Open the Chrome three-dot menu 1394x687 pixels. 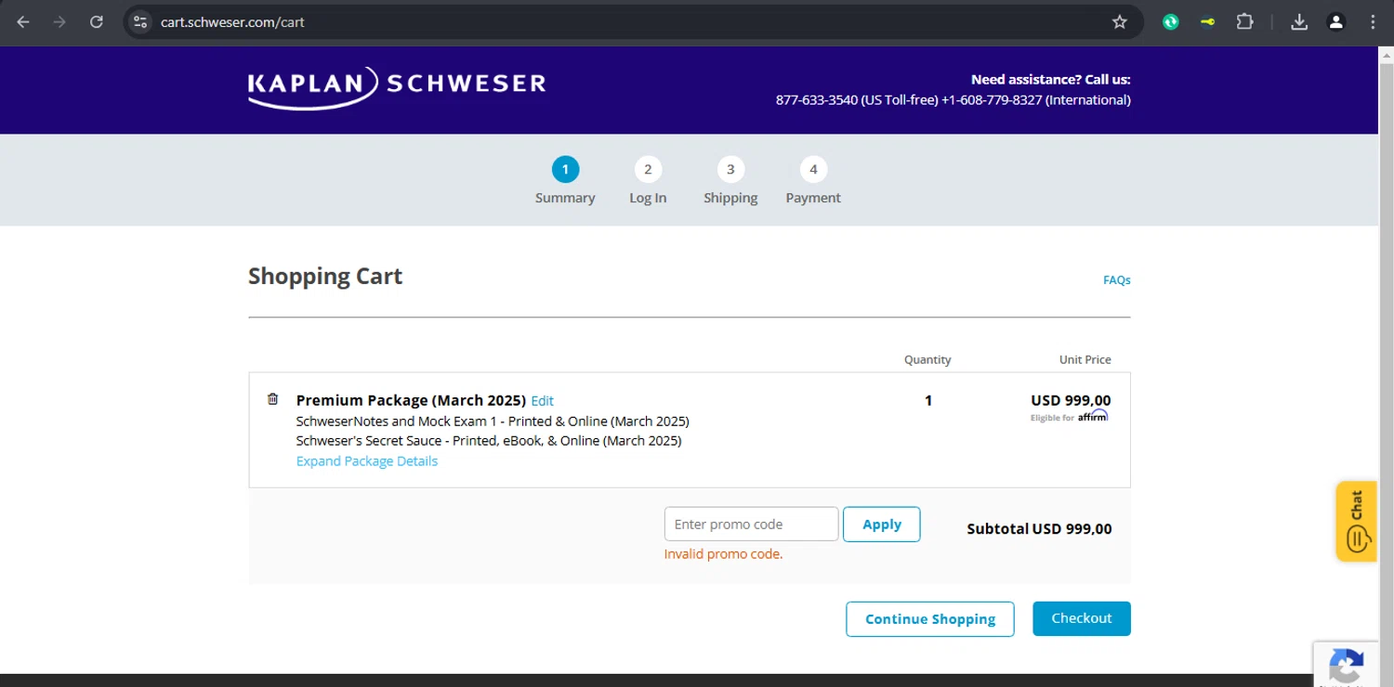(1373, 22)
